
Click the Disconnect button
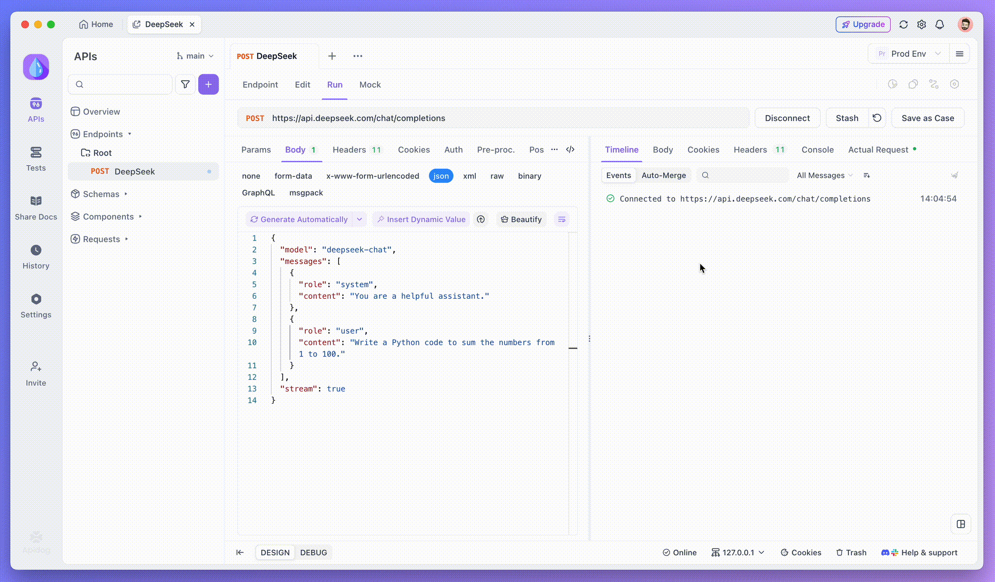point(787,118)
